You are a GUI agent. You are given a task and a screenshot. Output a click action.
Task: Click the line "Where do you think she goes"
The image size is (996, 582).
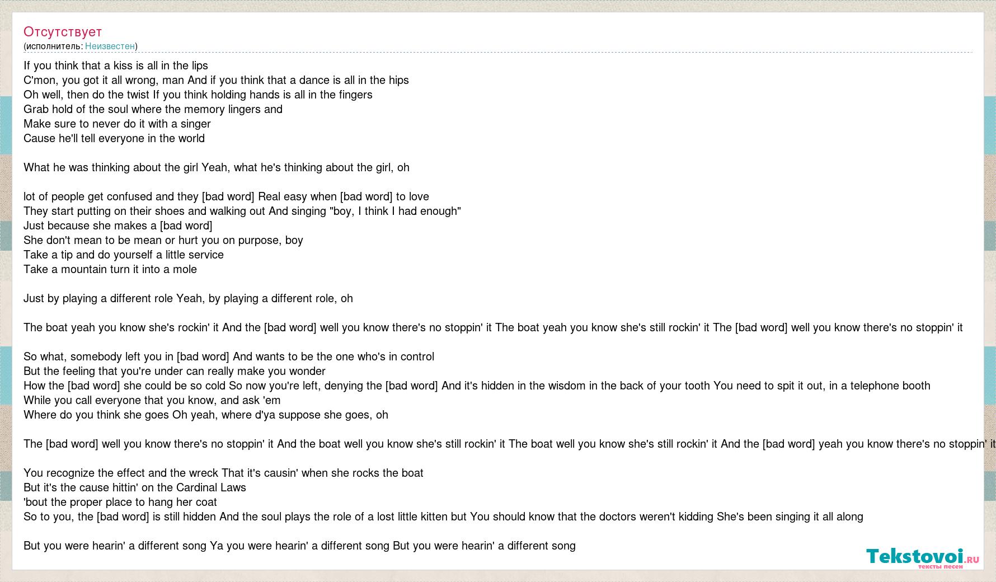tap(206, 415)
